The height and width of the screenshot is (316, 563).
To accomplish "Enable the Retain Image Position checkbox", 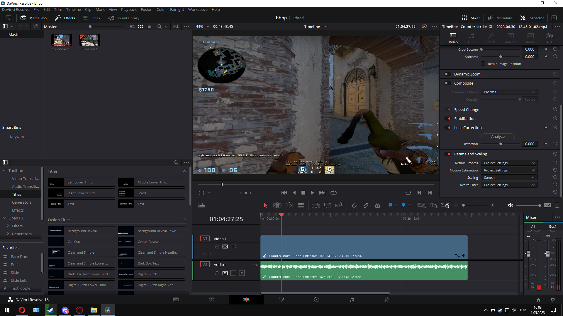I will pos(483,64).
